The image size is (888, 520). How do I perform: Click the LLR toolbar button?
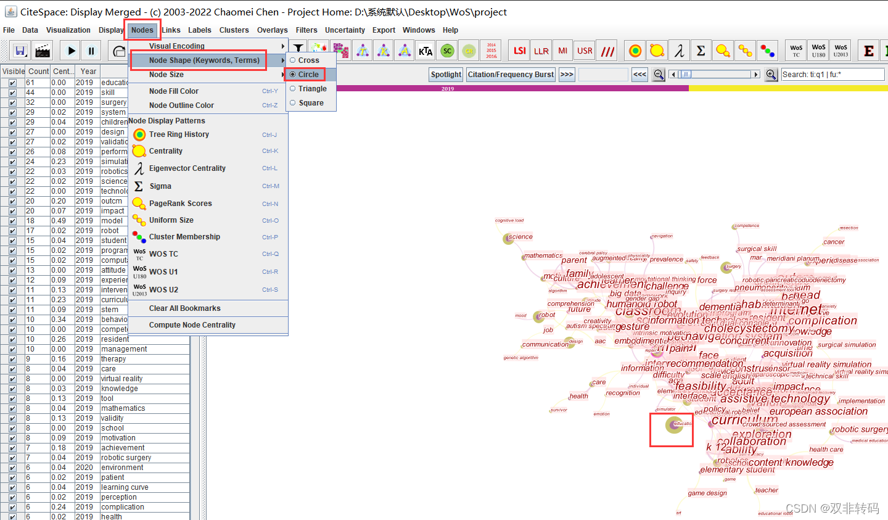541,51
